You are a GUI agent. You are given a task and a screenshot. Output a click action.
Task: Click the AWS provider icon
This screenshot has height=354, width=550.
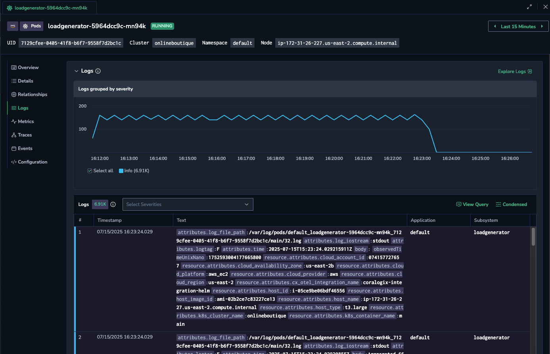(13, 26)
